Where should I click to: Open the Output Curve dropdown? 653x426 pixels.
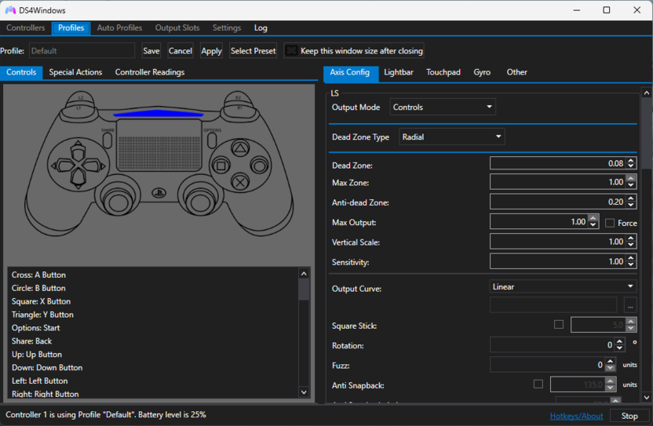[x=563, y=286]
